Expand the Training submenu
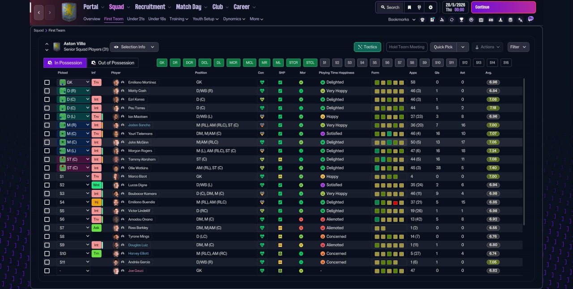This screenshot has height=289, width=573. tap(179, 19)
